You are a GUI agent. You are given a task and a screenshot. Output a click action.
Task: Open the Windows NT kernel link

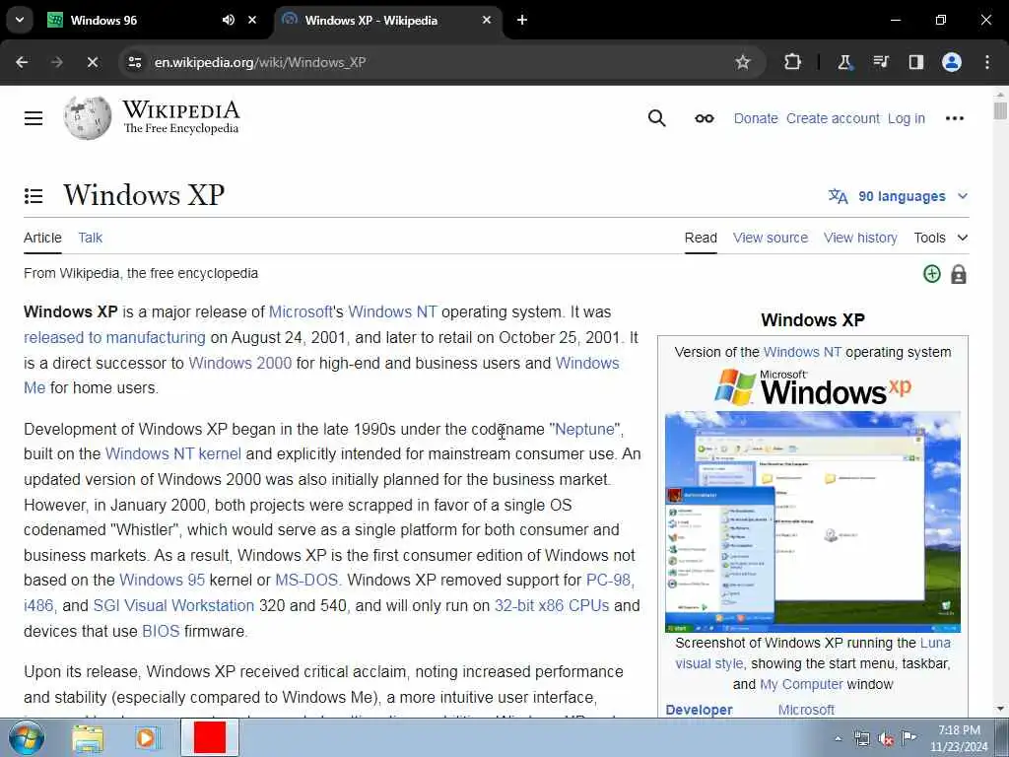tap(173, 453)
